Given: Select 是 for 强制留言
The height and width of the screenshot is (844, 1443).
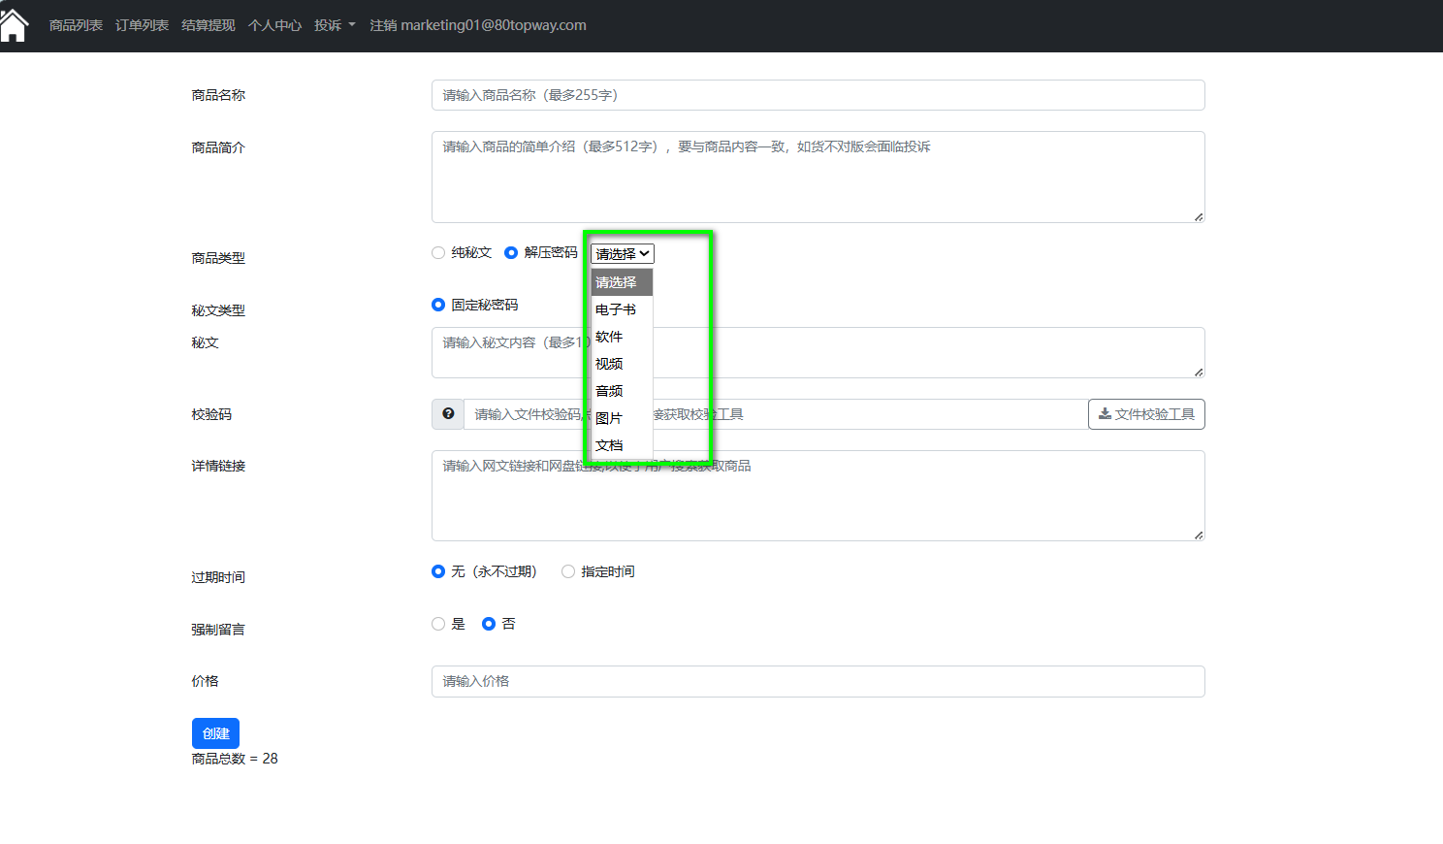Looking at the screenshot, I should tap(438, 625).
